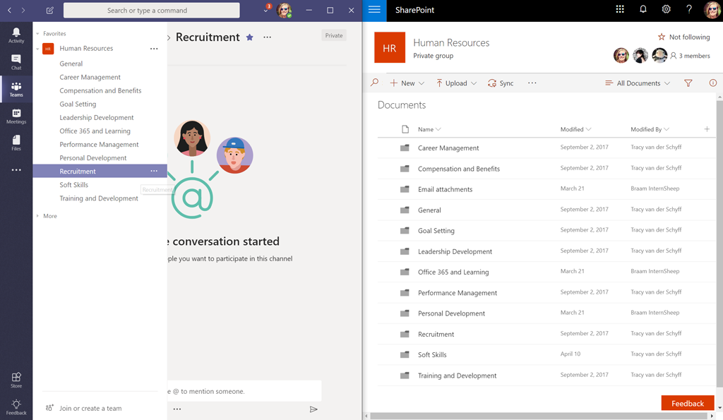Open Feedback lightbulb in Teams sidebar
723x420 pixels.
pos(16,407)
